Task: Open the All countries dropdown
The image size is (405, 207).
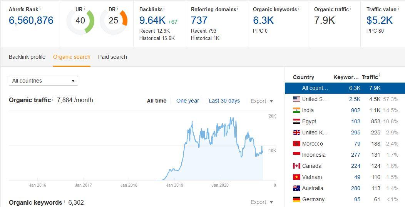Action: tap(44, 81)
